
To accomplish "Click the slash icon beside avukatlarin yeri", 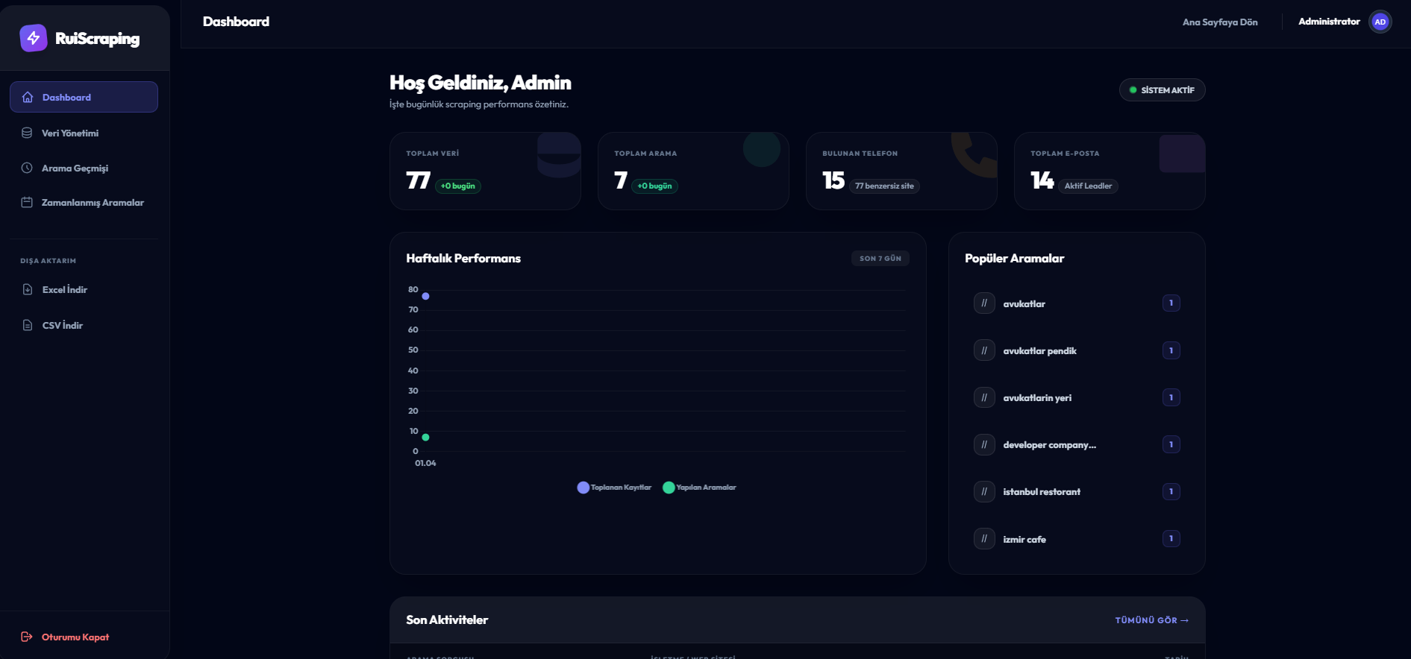I will [x=984, y=397].
